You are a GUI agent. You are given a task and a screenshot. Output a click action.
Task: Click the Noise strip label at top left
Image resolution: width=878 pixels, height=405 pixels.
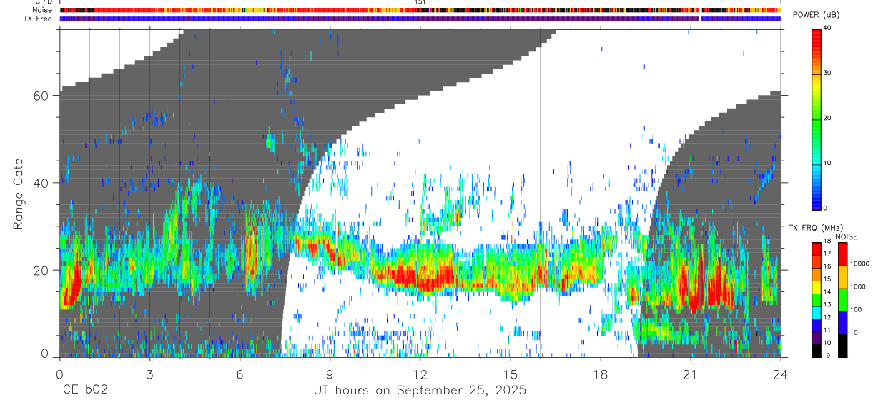point(42,10)
